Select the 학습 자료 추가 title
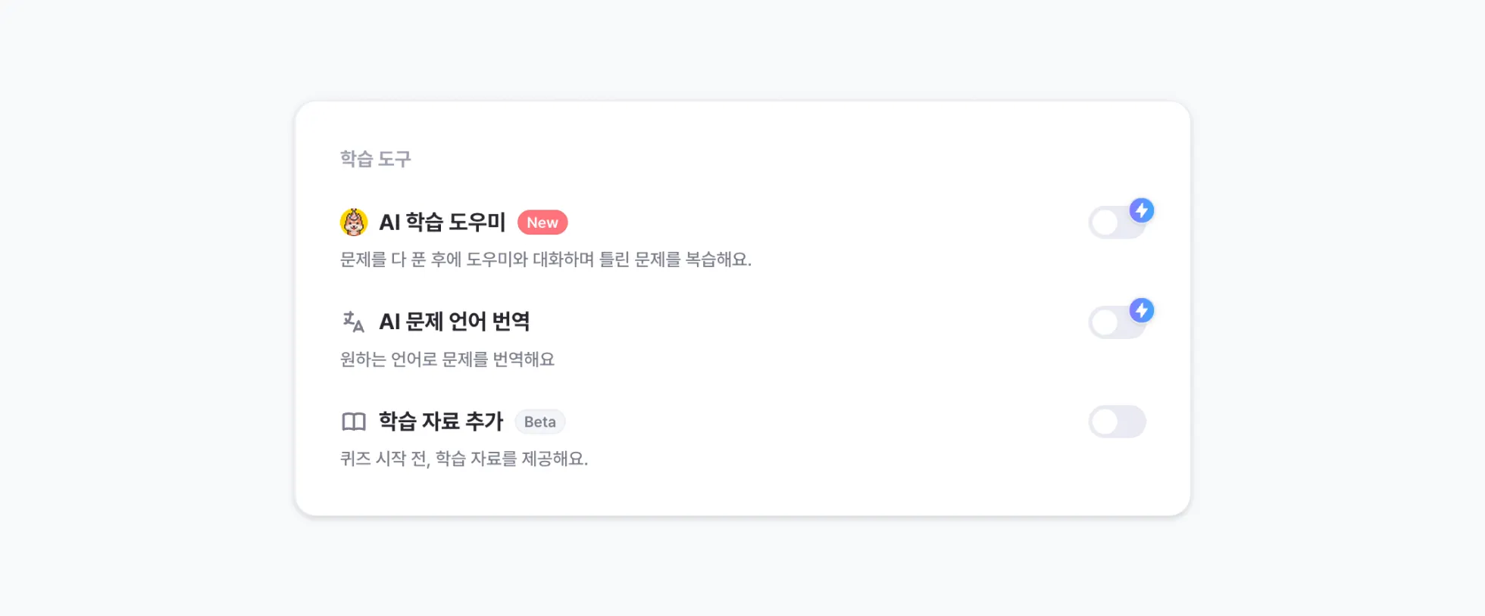The height and width of the screenshot is (616, 1485). (441, 422)
